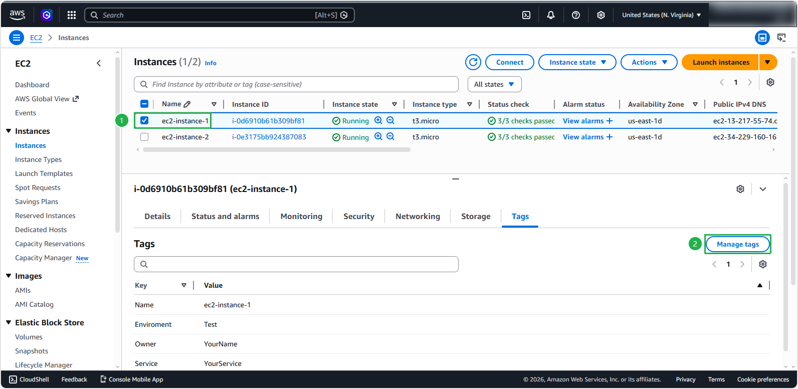Collapse the EC2 navigation sidebar chevron
Image resolution: width=798 pixels, height=389 pixels.
[x=99, y=63]
